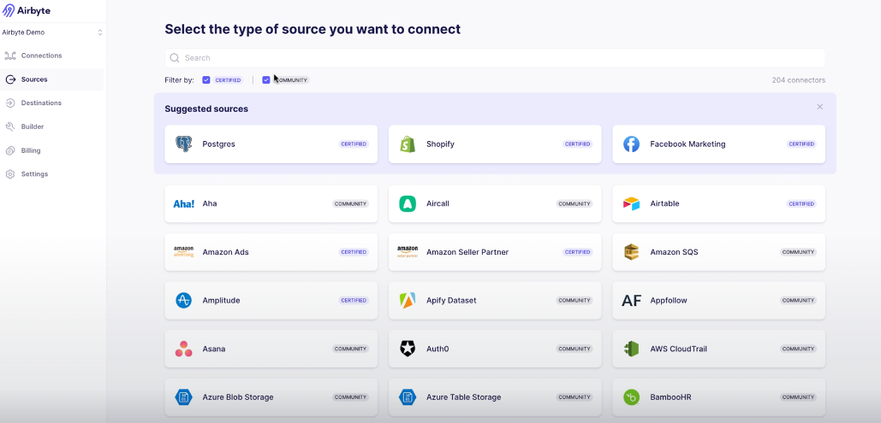
Task: Choose the Amplitude logo icon
Action: (184, 300)
